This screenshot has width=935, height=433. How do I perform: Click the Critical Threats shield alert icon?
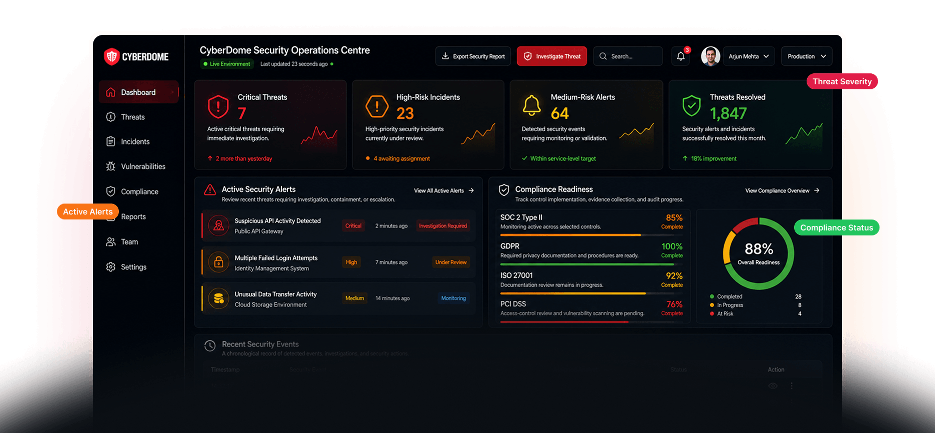(218, 106)
